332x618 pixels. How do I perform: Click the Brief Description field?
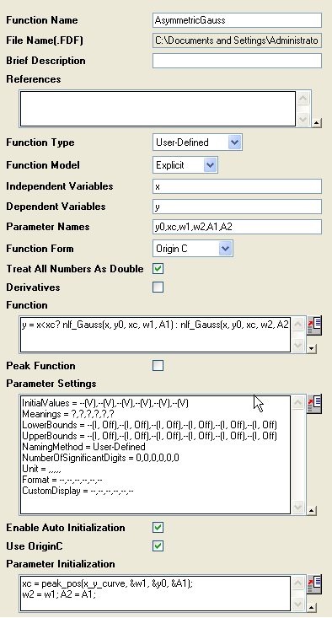coord(237,61)
